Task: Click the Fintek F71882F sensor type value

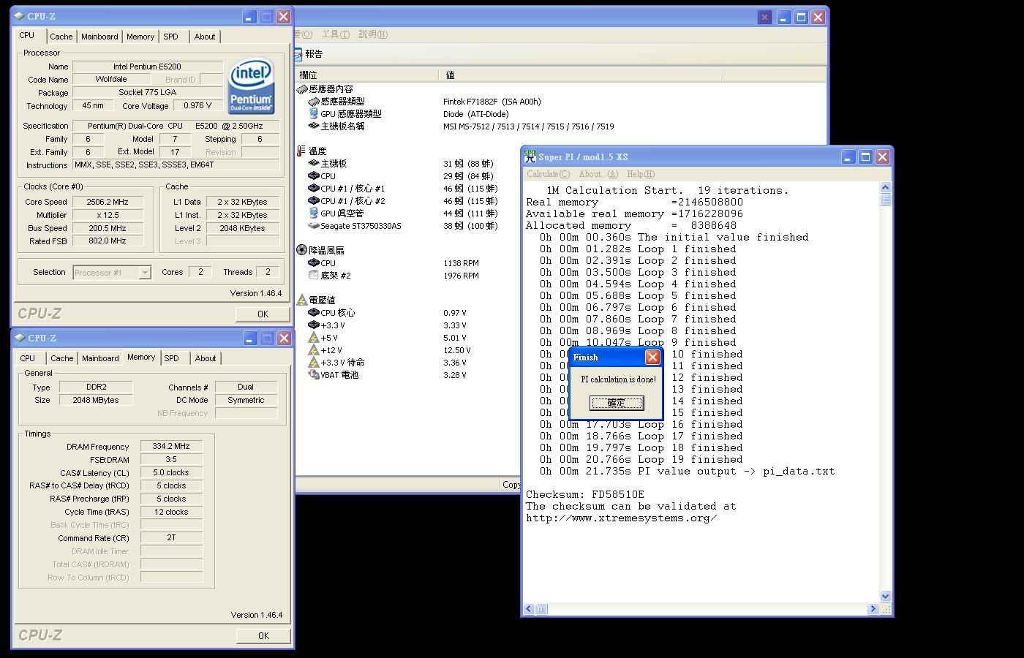Action: [x=492, y=102]
